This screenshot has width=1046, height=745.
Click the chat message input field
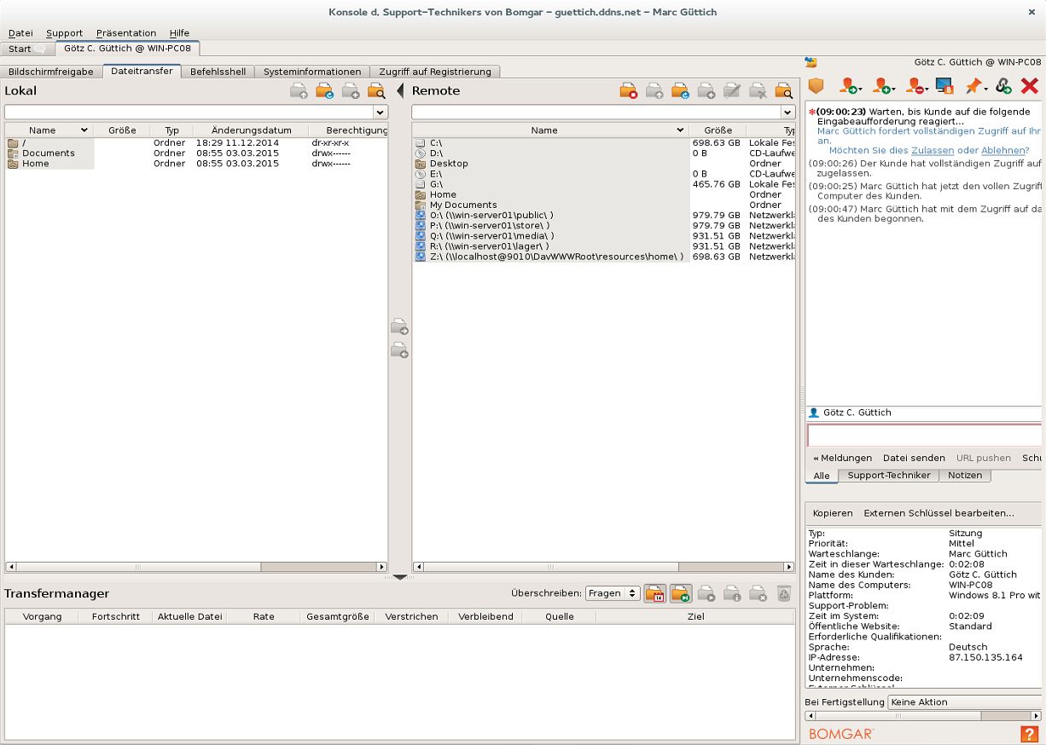pos(923,435)
